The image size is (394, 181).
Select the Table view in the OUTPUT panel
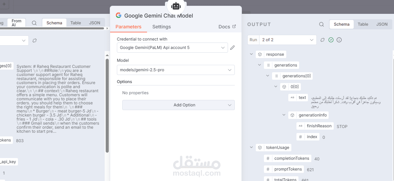[x=363, y=24]
